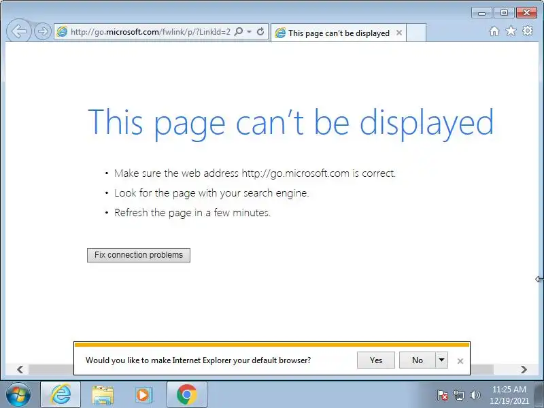This screenshot has width=544, height=408.
Task: Click the Fix connection problems button
Action: coord(139,255)
